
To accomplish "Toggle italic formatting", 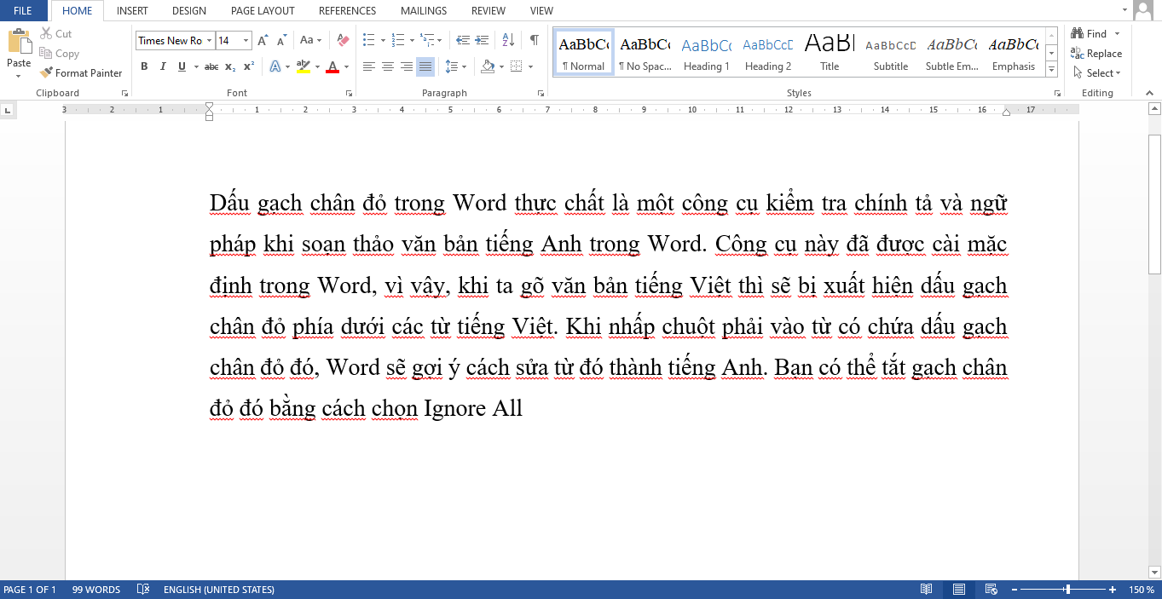I will click(x=162, y=66).
